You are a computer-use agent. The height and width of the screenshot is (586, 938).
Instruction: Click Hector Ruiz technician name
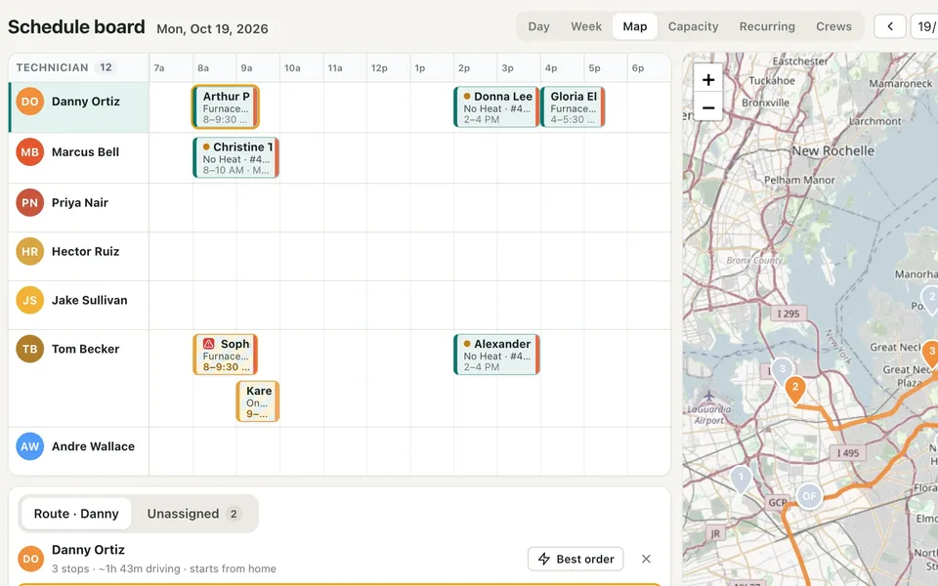point(86,252)
